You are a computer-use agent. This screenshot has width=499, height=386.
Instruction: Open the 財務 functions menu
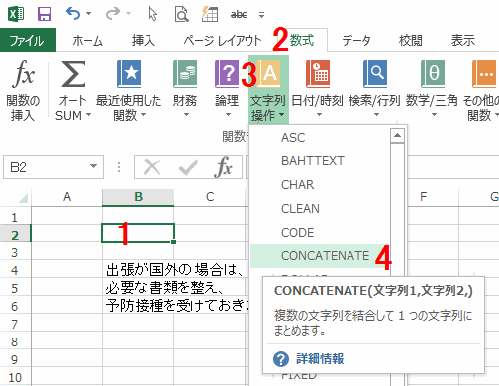click(x=185, y=90)
